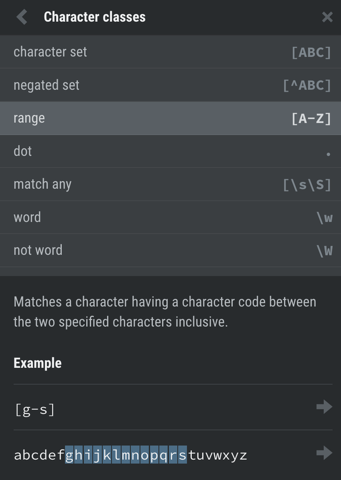
Task: Open the match any entry
Action: tap(43, 184)
